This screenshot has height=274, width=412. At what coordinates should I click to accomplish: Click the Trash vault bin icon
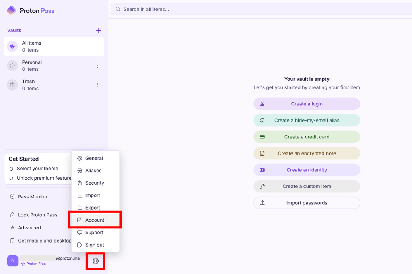(12, 85)
